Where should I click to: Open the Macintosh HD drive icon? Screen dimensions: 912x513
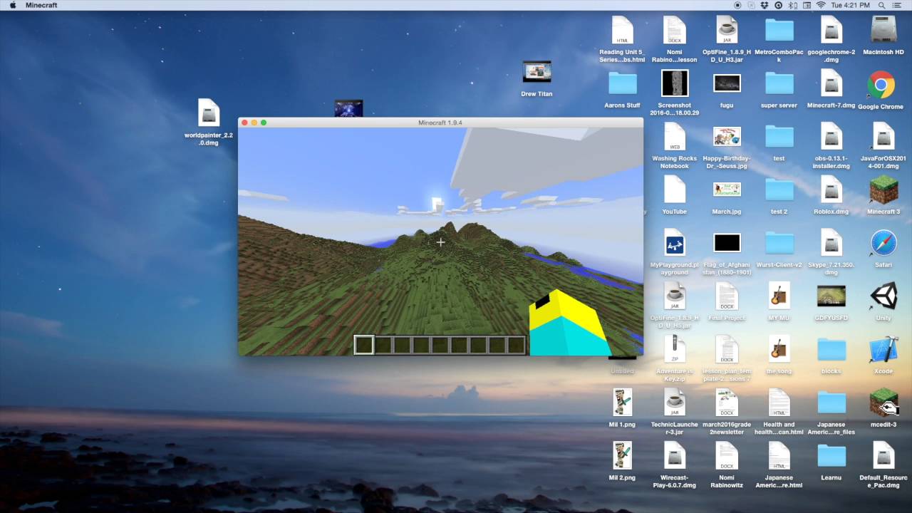pyautogui.click(x=883, y=30)
